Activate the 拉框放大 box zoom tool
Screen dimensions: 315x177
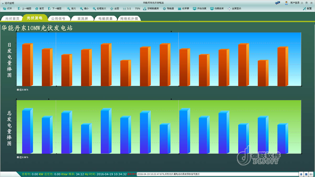point(99,8)
